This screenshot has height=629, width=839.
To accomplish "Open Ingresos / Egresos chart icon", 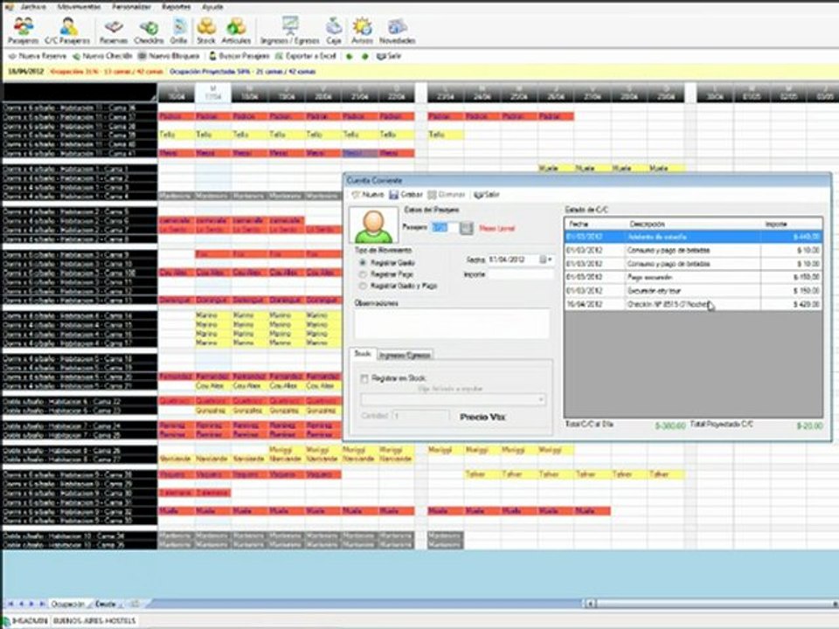I will coord(289,31).
